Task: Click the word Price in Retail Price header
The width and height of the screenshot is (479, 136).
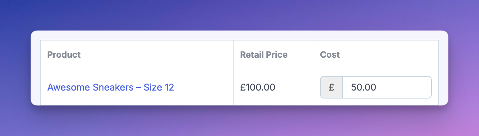Action: click(276, 55)
